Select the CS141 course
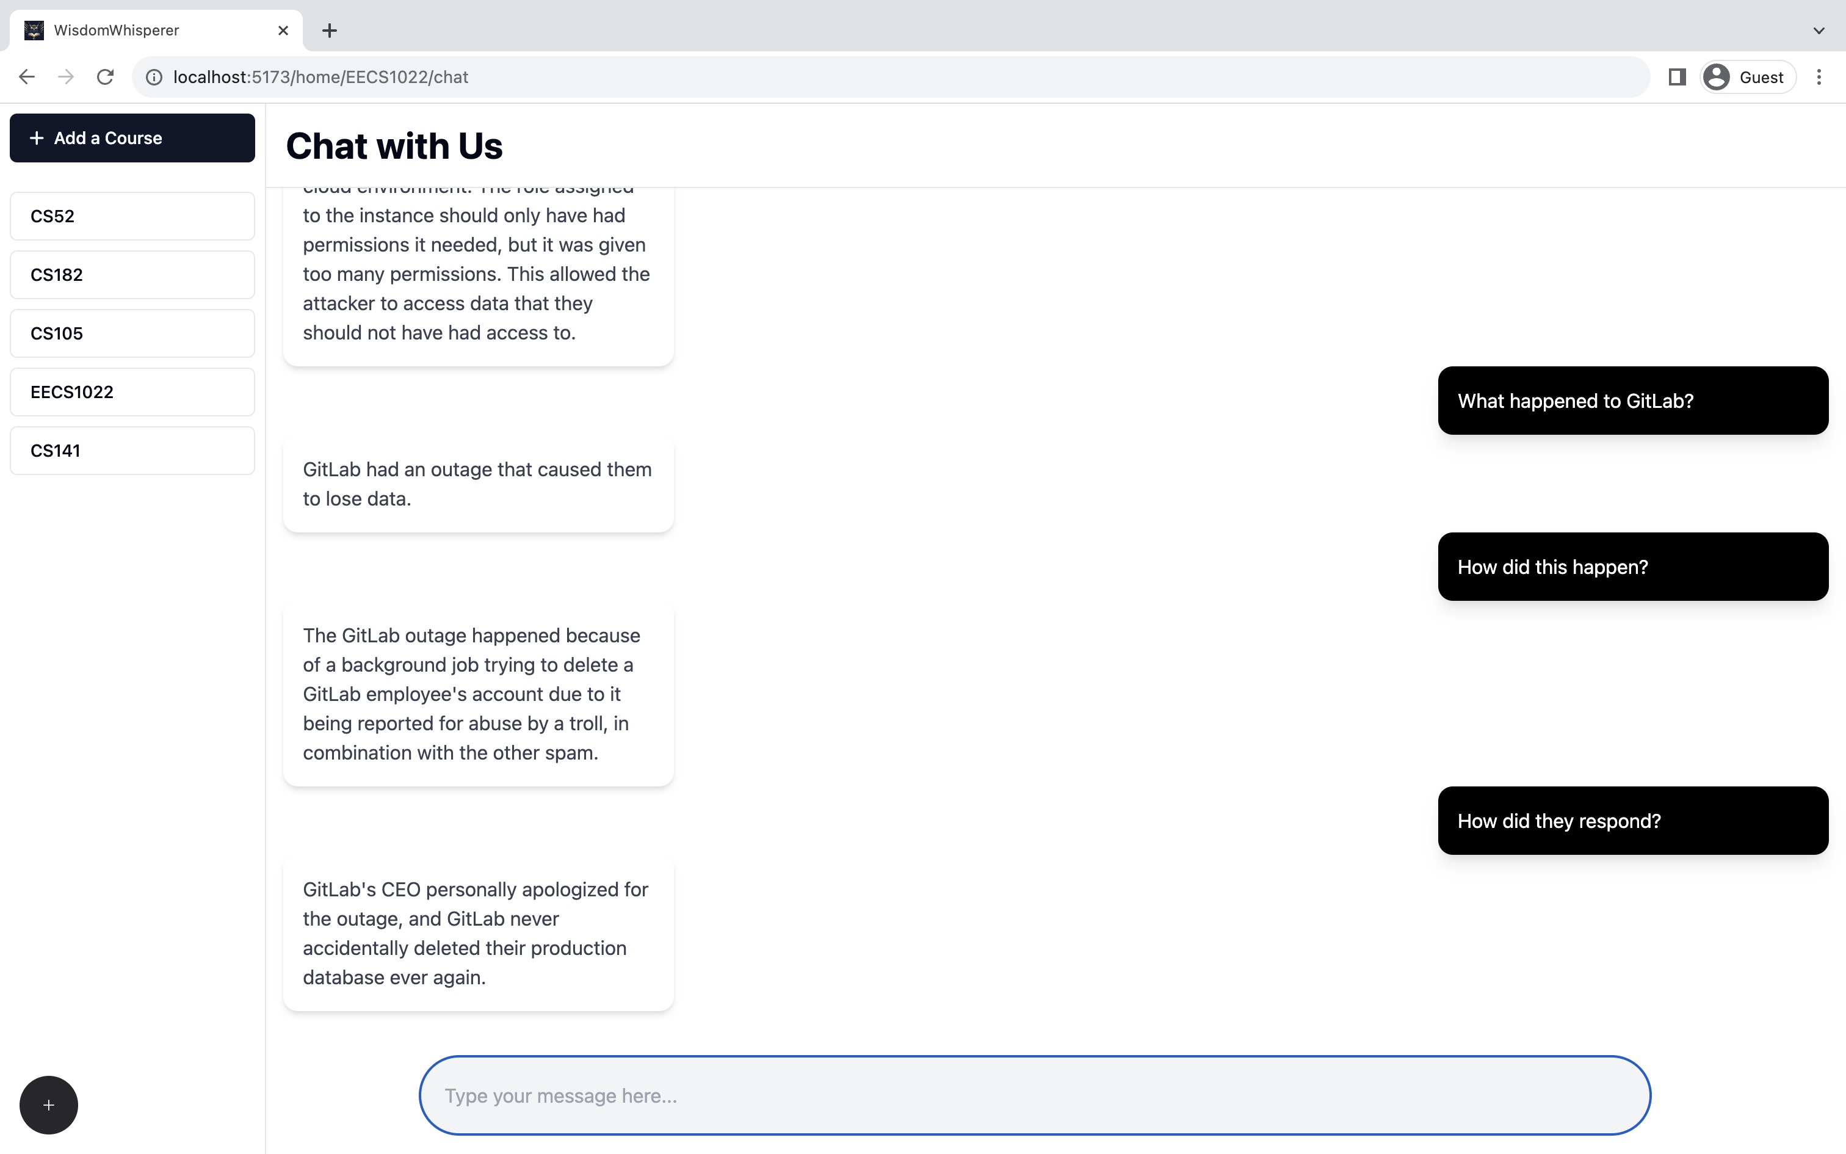The width and height of the screenshot is (1846, 1154). click(x=132, y=451)
